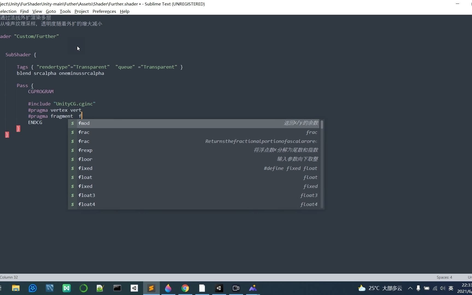Click the red highlighted outer closing brace
This screenshot has width=472, height=295.
coord(7,134)
